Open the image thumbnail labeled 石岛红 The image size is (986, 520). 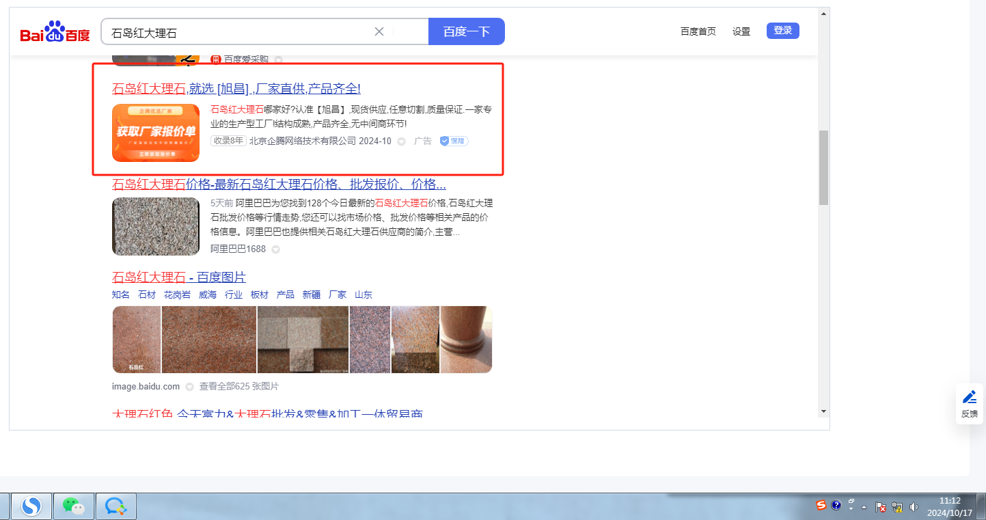coord(137,340)
